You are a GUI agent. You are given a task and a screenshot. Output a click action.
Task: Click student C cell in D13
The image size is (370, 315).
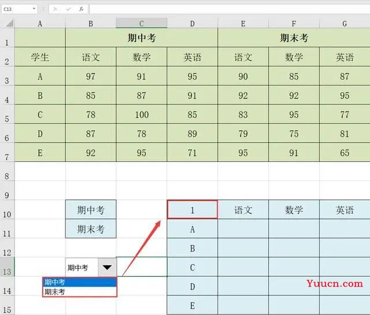193,267
